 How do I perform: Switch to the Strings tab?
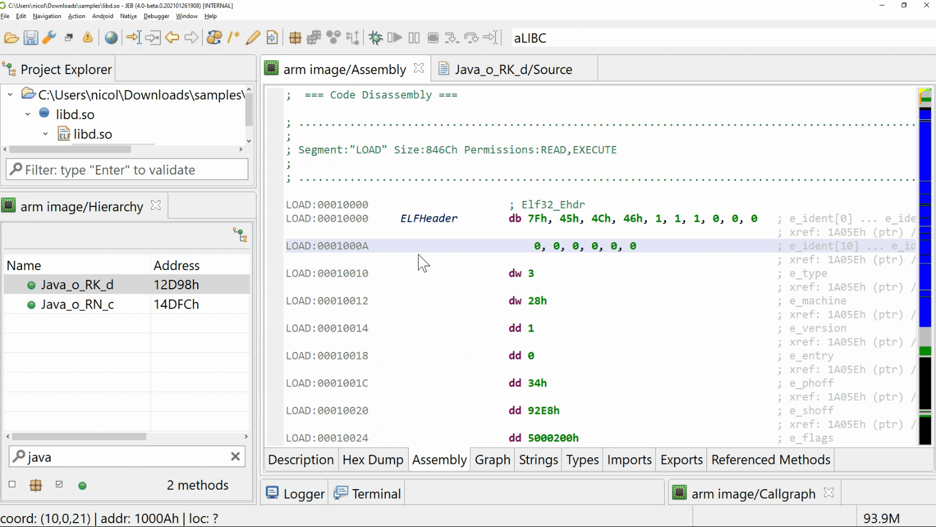[x=538, y=460]
